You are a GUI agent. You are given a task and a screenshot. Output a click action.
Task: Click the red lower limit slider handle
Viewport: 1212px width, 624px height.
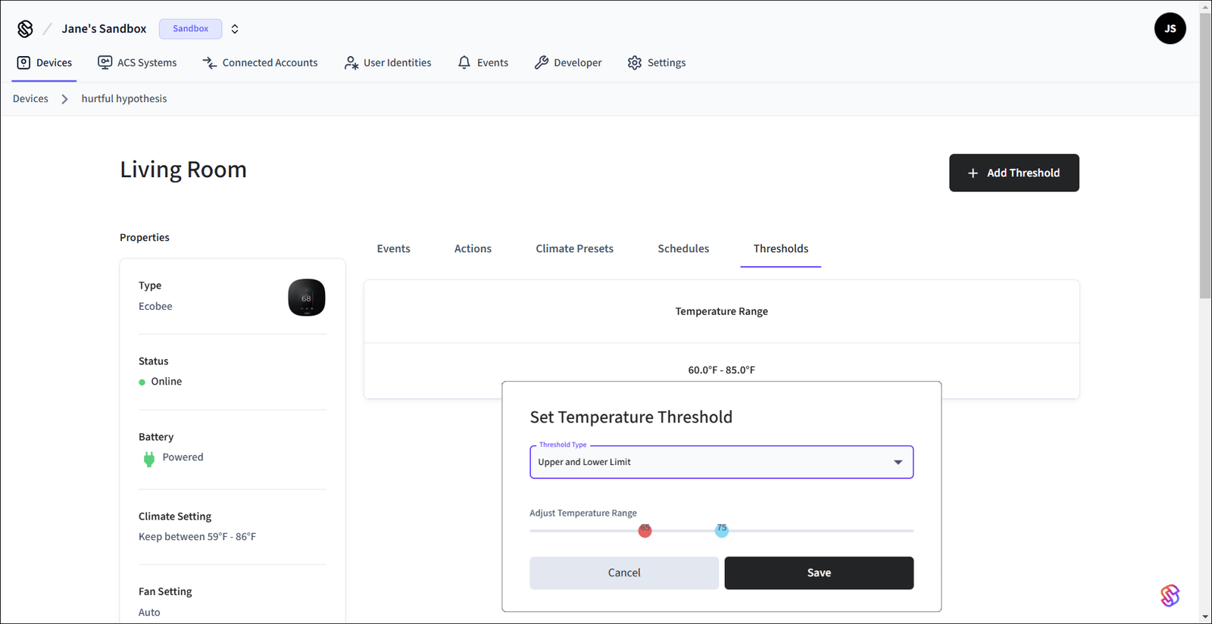(645, 531)
